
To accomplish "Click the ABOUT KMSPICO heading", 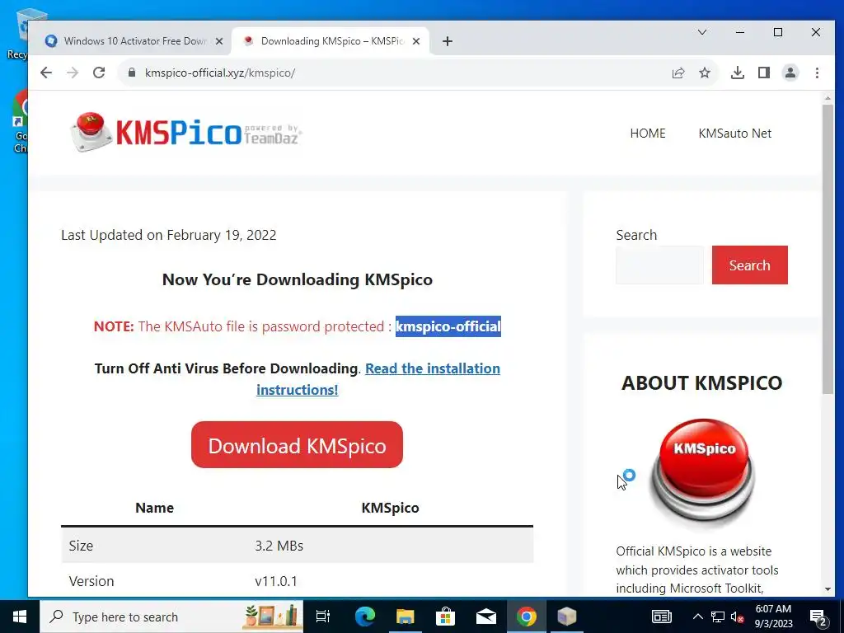I will (x=702, y=382).
